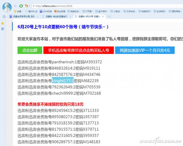Click highlighted text kinght177:2
Viewport: 183px width, 146px height.
point(63,81)
